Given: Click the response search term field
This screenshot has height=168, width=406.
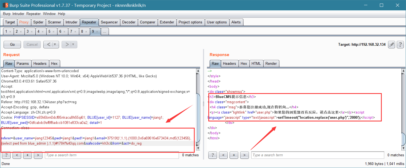Looking at the screenshot, I should tap(318, 155).
